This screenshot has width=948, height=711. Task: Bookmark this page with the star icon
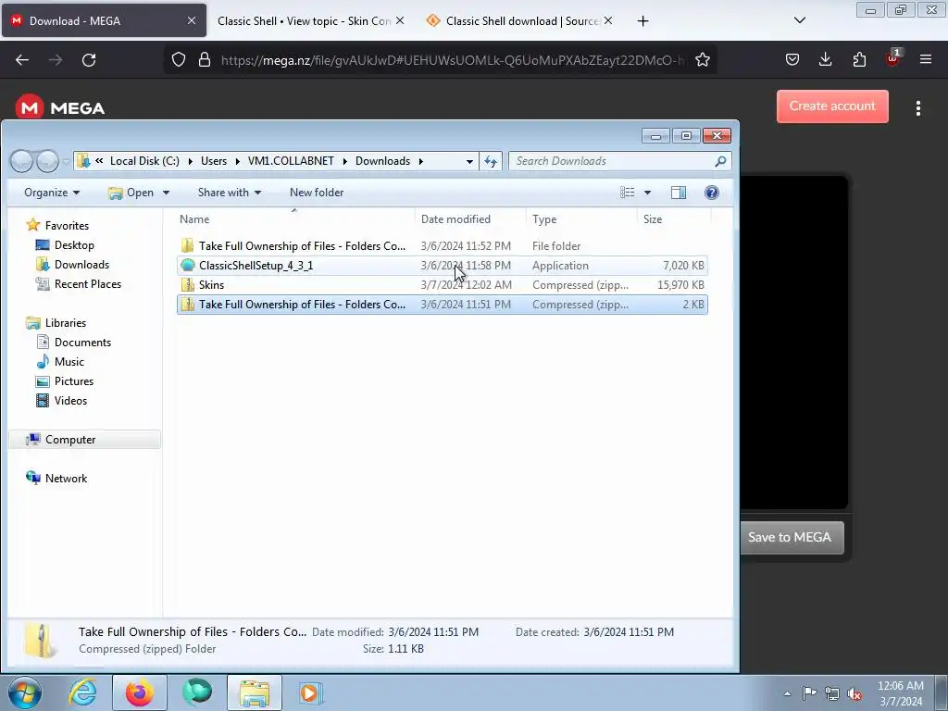coord(702,59)
